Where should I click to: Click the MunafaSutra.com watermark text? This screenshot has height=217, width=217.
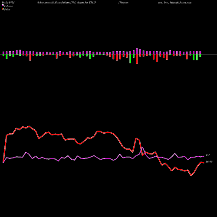point(181,3)
